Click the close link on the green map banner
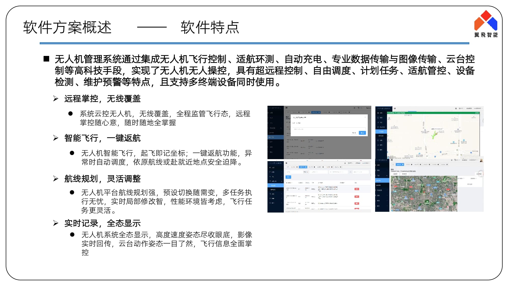Viewport: 509px width, 286px height. [477, 113]
